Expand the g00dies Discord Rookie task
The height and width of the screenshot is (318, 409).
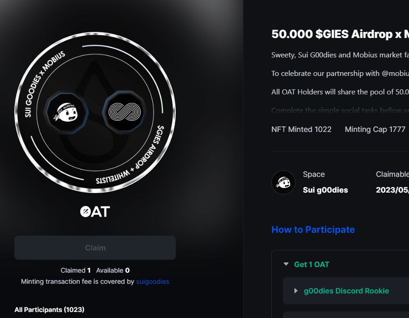296,291
